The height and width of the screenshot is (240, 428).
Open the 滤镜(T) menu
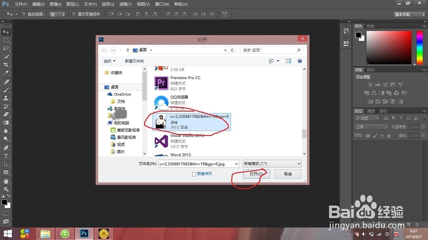125,4
